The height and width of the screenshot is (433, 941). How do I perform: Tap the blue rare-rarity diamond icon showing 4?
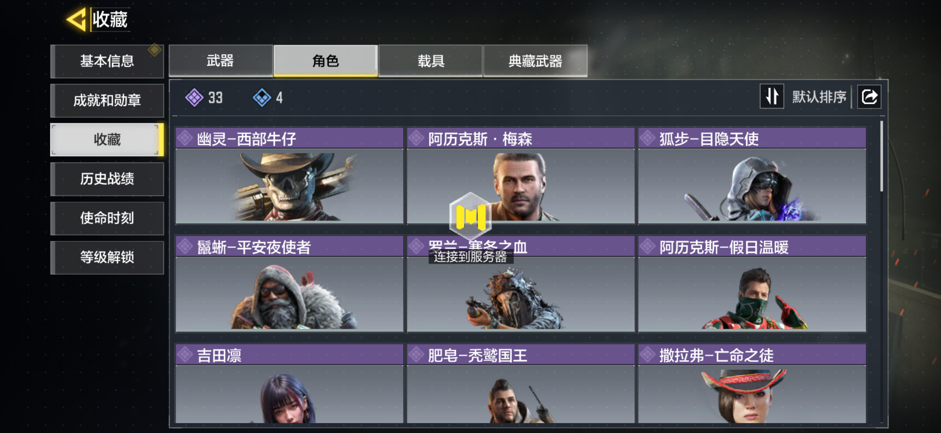click(262, 98)
